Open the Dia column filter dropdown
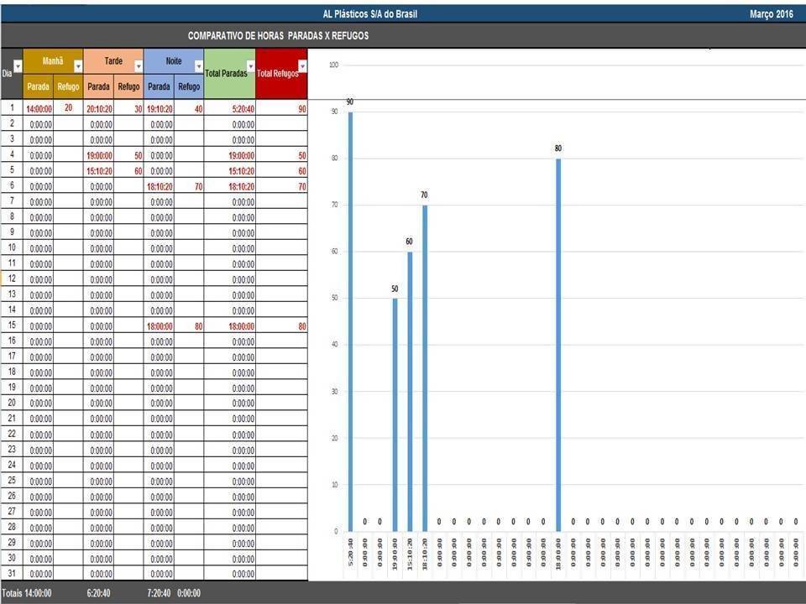The image size is (806, 604). coord(18,65)
